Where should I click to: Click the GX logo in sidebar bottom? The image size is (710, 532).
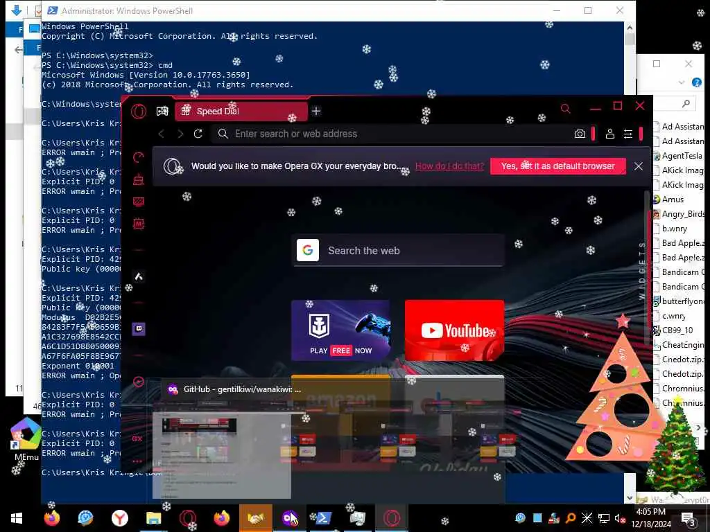pos(137,438)
